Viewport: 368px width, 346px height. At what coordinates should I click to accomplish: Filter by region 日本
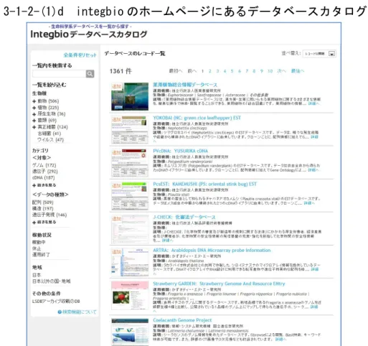tap(37, 275)
